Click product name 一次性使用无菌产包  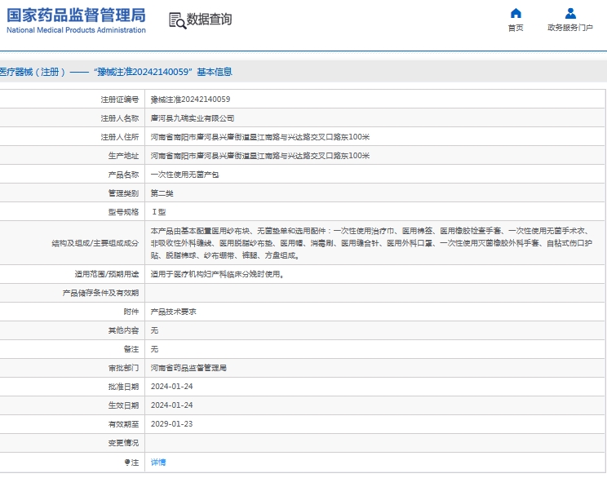pyautogui.click(x=184, y=175)
